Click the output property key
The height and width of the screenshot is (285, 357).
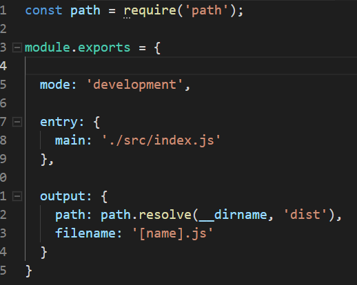tap(63, 196)
